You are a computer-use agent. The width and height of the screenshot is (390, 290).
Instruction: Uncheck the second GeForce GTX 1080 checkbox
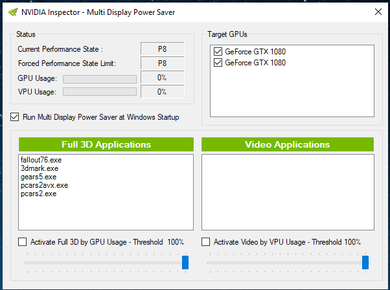point(218,62)
